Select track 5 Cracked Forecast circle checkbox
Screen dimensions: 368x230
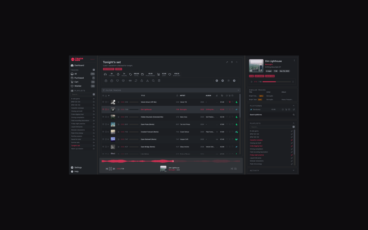click(x=106, y=132)
